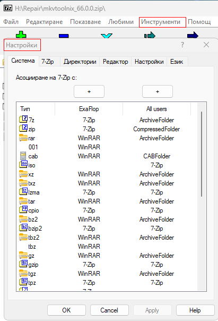Open the Показване menu
This screenshot has height=321, width=218.
pyautogui.click(x=85, y=22)
